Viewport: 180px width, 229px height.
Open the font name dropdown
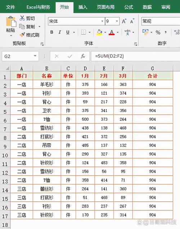click(102, 21)
